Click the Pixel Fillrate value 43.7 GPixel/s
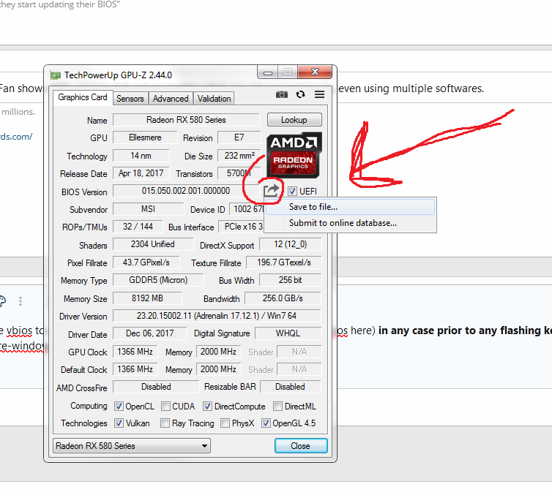The height and width of the screenshot is (495, 552). click(x=146, y=262)
